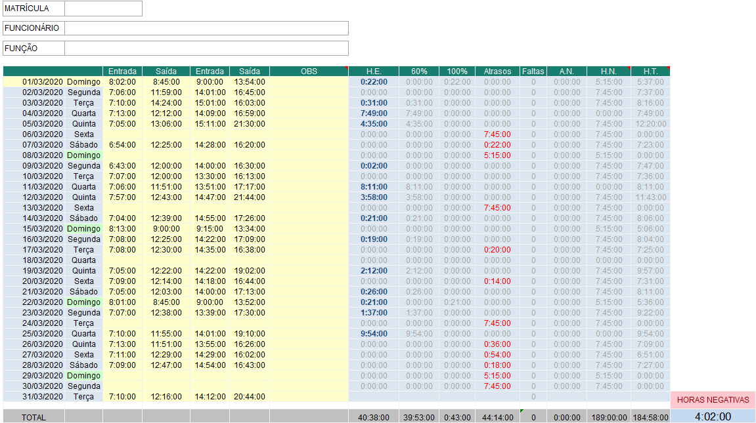
Task: Click the OBS column header
Action: tap(309, 71)
